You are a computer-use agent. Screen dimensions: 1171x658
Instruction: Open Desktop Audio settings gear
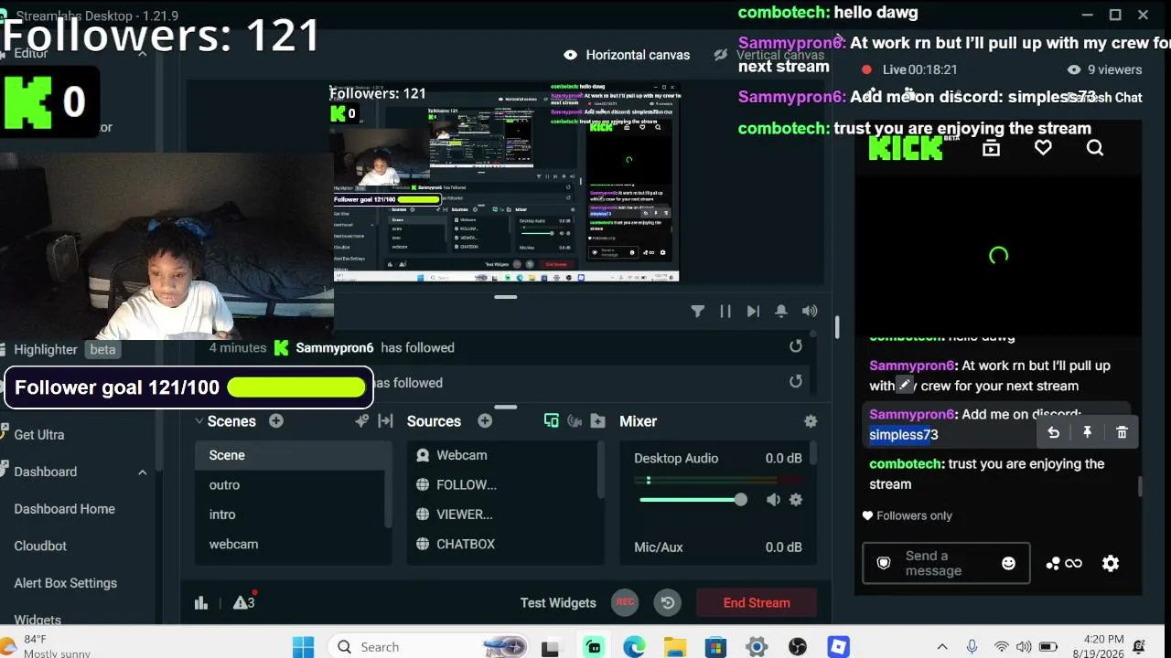click(796, 500)
